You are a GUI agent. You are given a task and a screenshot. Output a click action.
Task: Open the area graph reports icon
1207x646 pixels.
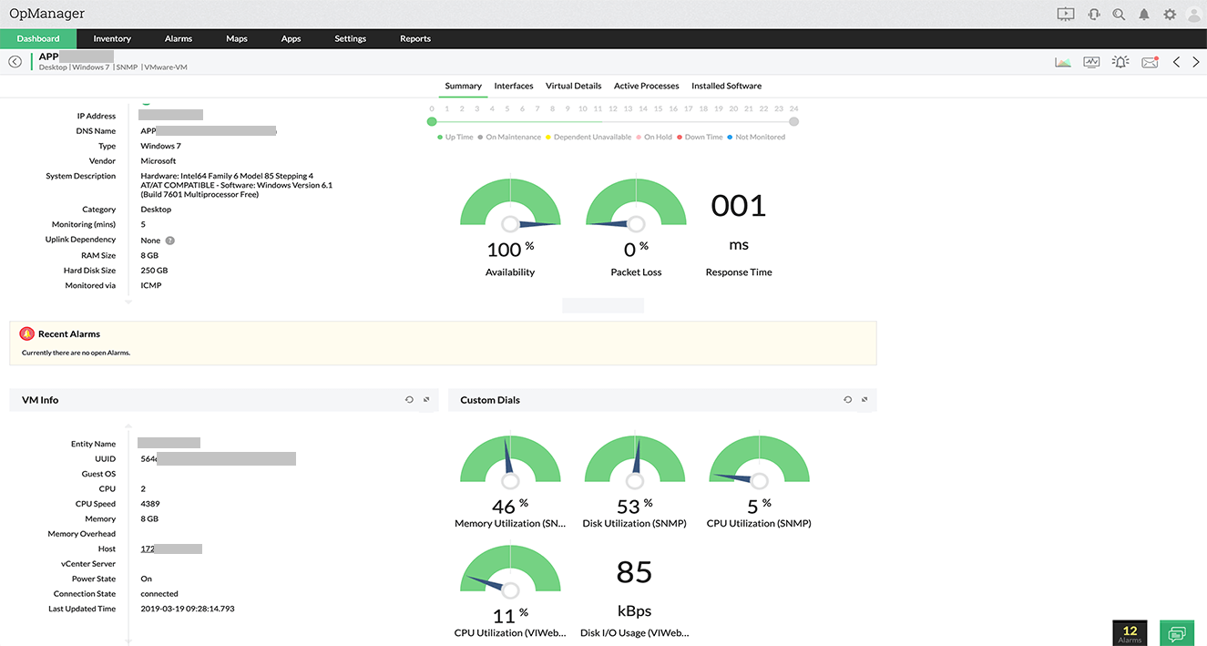point(1063,62)
